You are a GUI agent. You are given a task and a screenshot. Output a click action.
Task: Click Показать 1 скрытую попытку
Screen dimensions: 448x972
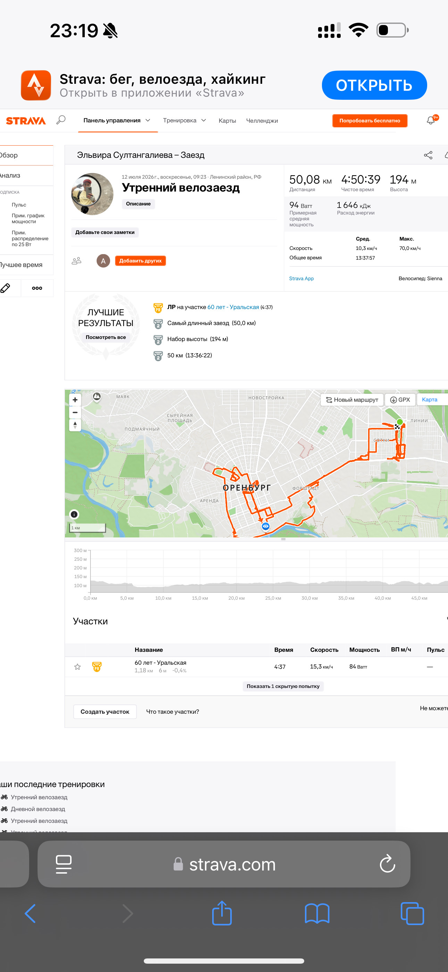point(283,686)
